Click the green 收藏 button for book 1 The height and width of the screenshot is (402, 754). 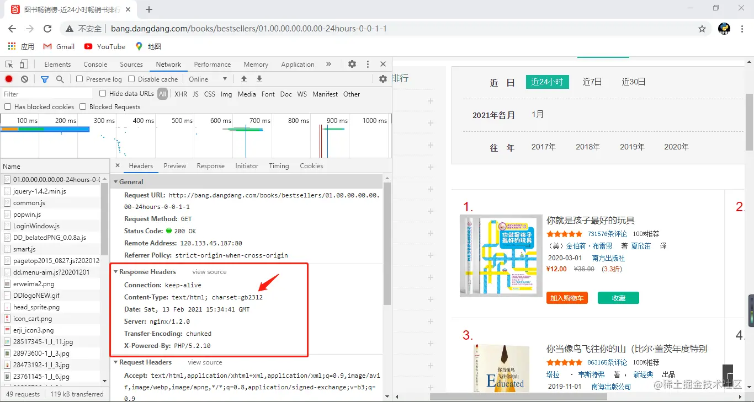point(618,298)
